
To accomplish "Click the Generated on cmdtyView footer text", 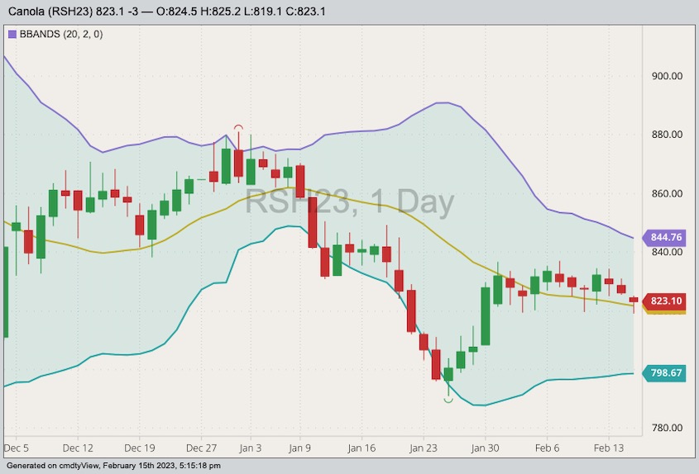I will tap(113, 466).
